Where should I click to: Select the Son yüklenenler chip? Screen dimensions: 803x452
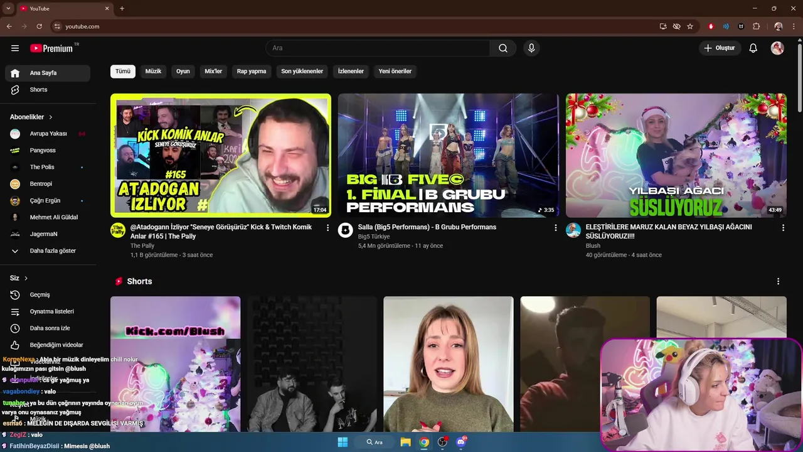click(302, 71)
